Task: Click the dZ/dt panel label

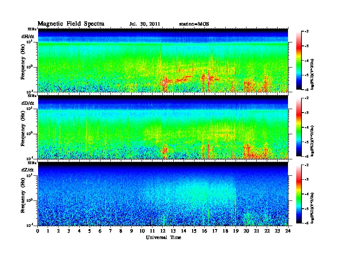Action: (x=28, y=170)
